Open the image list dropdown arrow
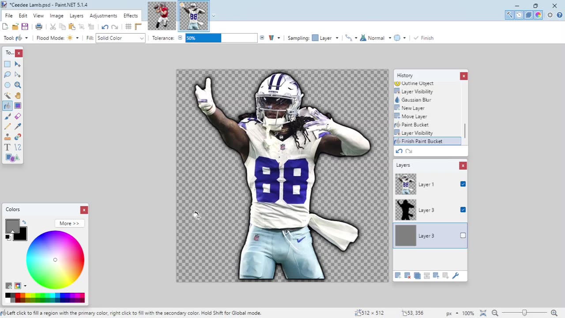This screenshot has width=565, height=318. pyautogui.click(x=214, y=16)
